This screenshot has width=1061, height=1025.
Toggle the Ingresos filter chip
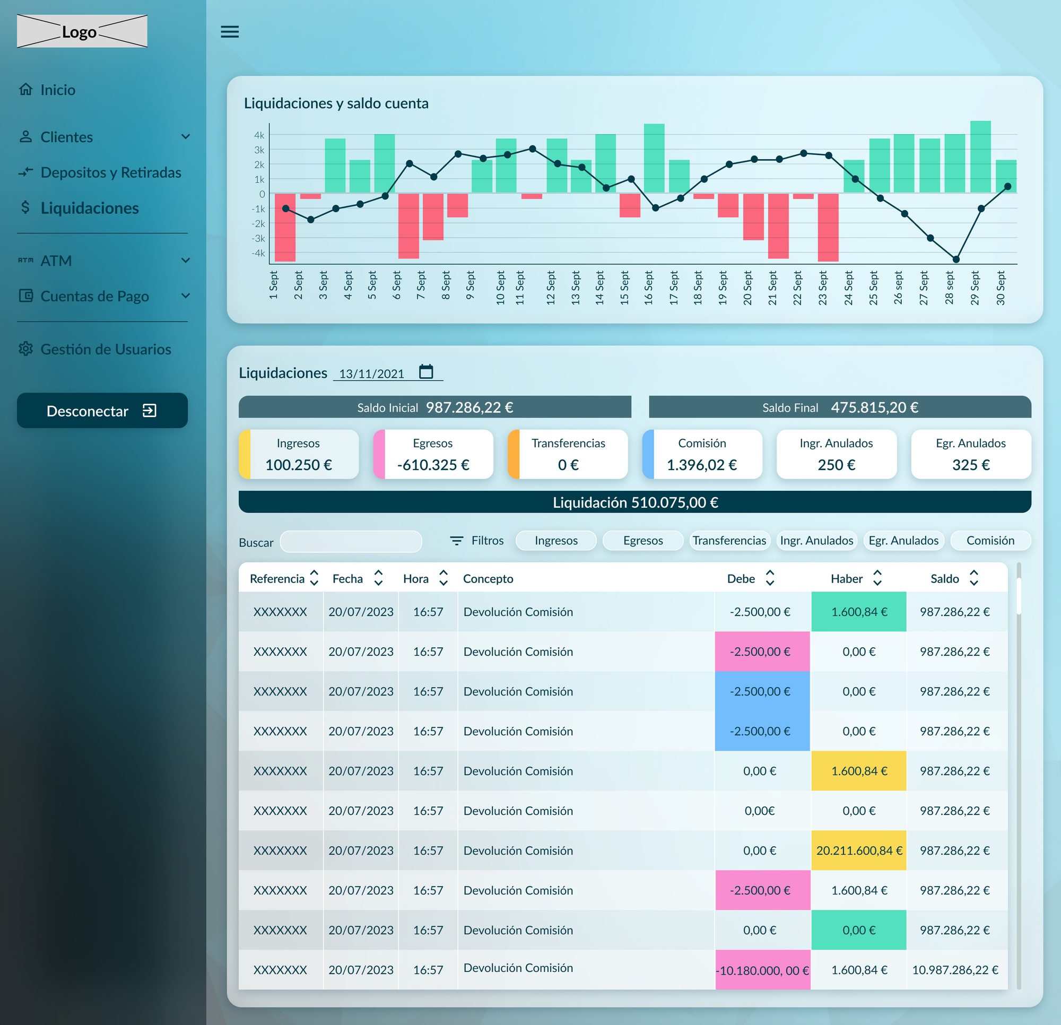[x=556, y=541]
